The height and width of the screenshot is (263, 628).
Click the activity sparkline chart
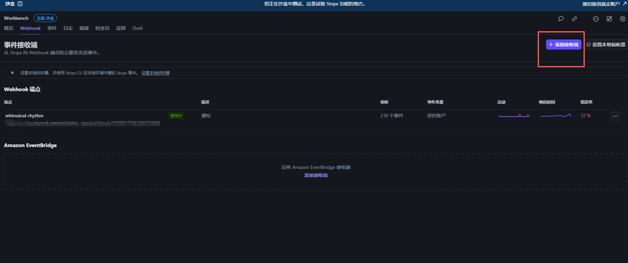pos(514,116)
